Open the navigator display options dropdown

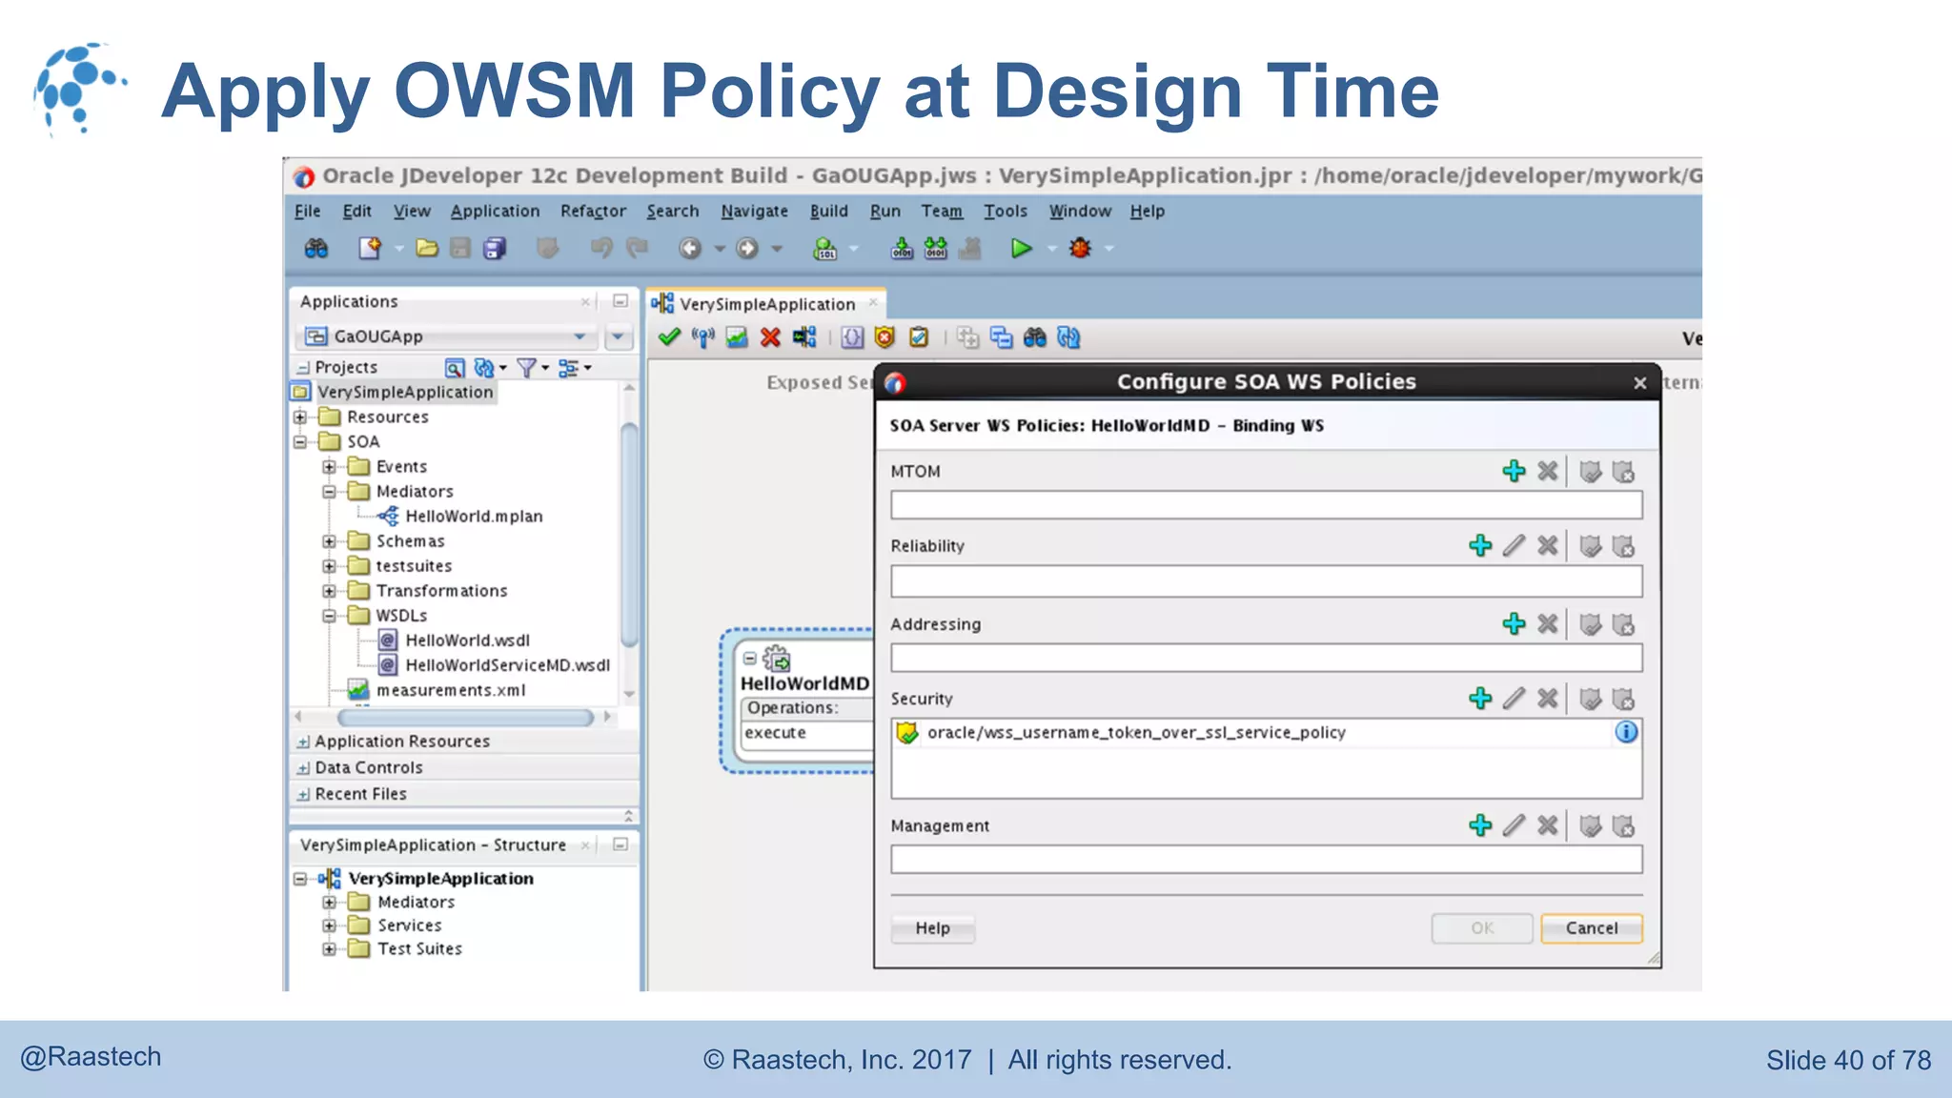point(575,368)
